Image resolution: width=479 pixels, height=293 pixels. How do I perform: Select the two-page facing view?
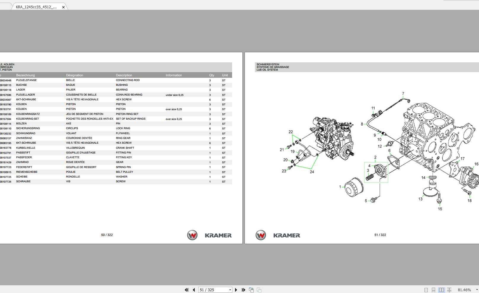point(441,290)
